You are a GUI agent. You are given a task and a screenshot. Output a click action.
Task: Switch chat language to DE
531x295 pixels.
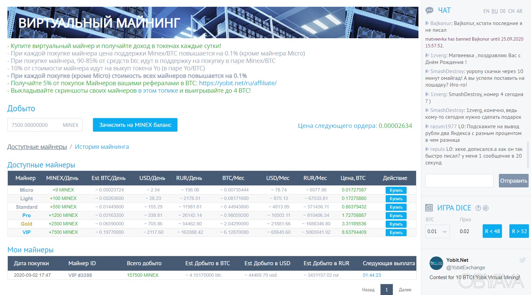pyautogui.click(x=503, y=11)
